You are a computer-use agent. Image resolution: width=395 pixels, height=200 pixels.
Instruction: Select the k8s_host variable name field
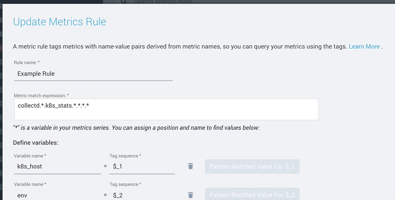click(x=57, y=167)
